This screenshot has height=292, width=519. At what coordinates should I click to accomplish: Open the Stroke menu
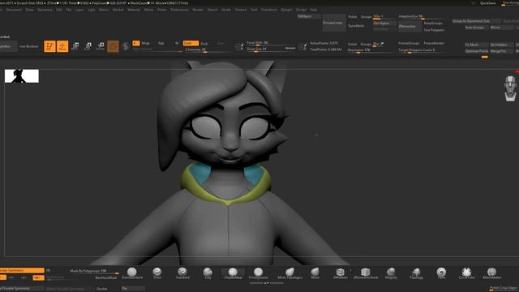[226, 10]
